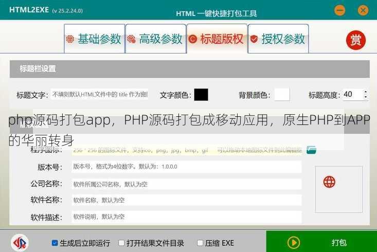Click the play icon in the 打包 button
377x252 pixels.
click(x=294, y=243)
